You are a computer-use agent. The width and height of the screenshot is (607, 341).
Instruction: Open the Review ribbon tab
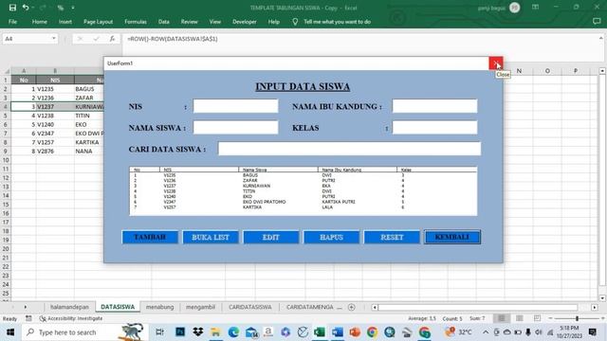tap(190, 22)
